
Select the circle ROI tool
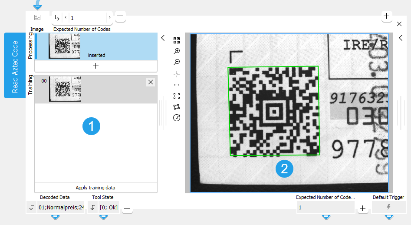click(x=177, y=118)
